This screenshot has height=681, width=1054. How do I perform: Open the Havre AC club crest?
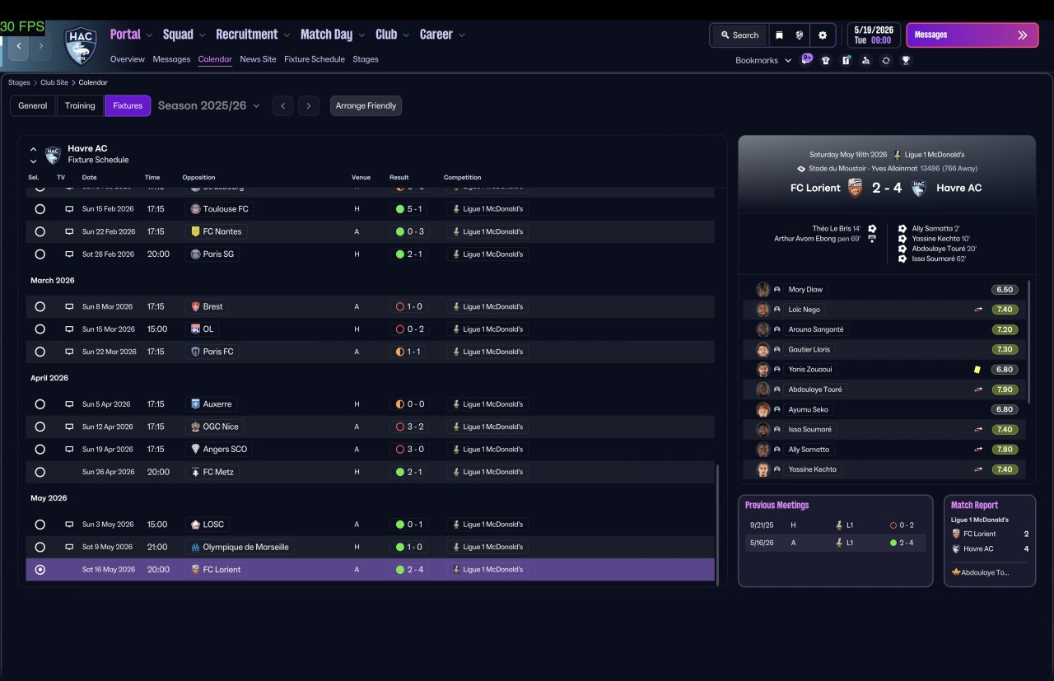(x=81, y=46)
